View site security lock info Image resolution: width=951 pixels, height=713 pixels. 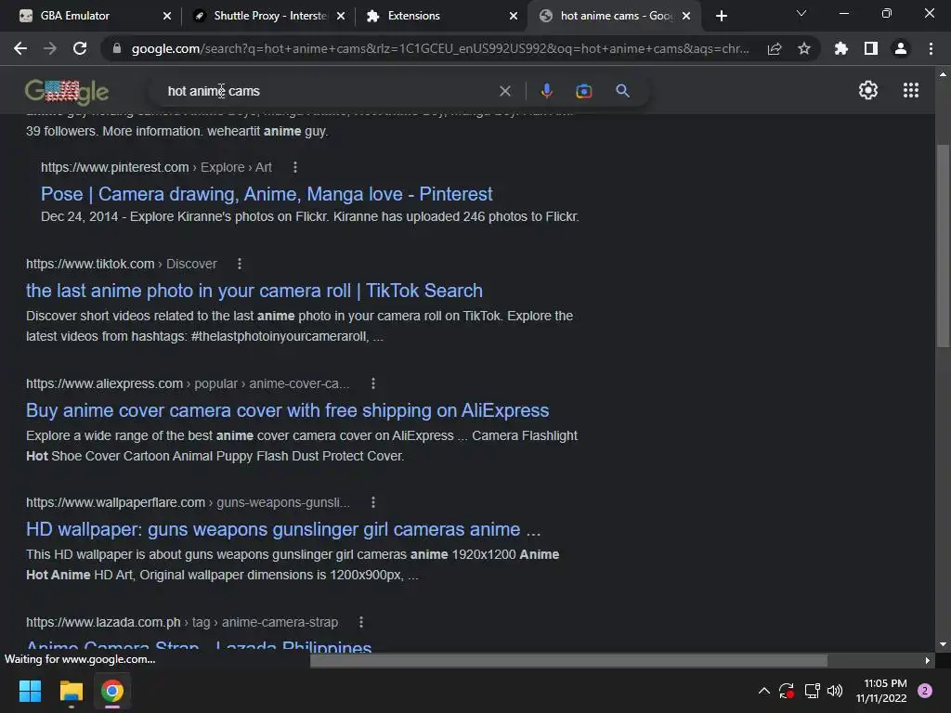click(117, 48)
